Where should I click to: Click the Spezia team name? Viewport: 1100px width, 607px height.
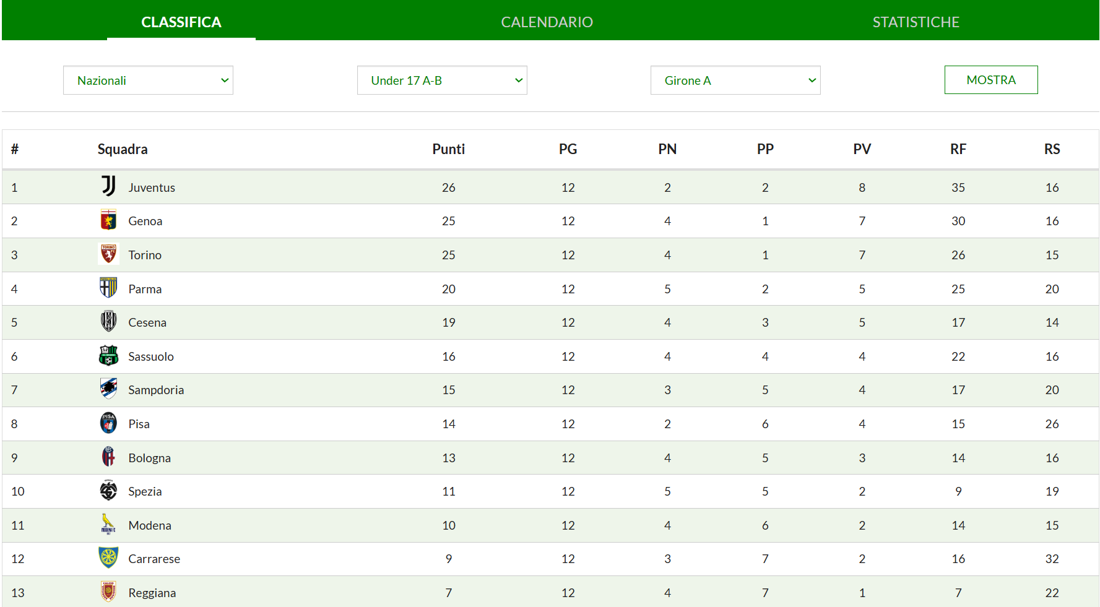[x=145, y=491]
